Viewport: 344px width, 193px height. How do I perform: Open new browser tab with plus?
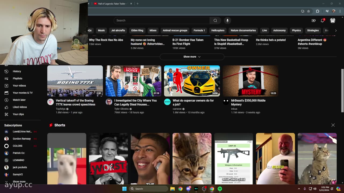point(137,3)
